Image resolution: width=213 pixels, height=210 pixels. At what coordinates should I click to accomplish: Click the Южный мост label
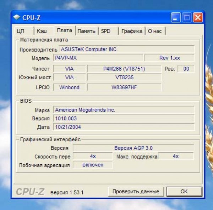coord(35,78)
